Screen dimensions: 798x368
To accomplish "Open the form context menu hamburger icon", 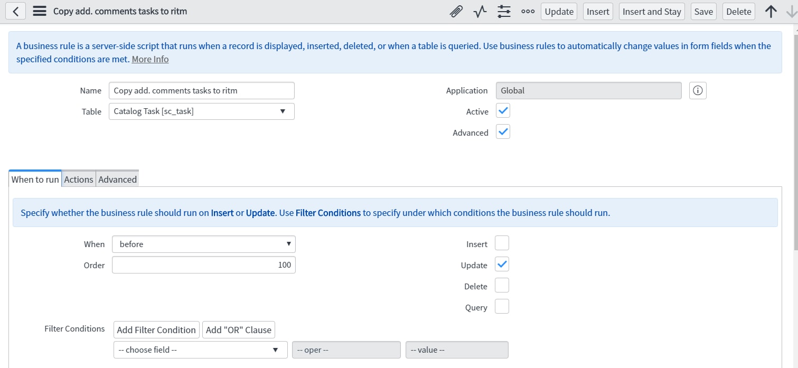I will click(x=39, y=11).
